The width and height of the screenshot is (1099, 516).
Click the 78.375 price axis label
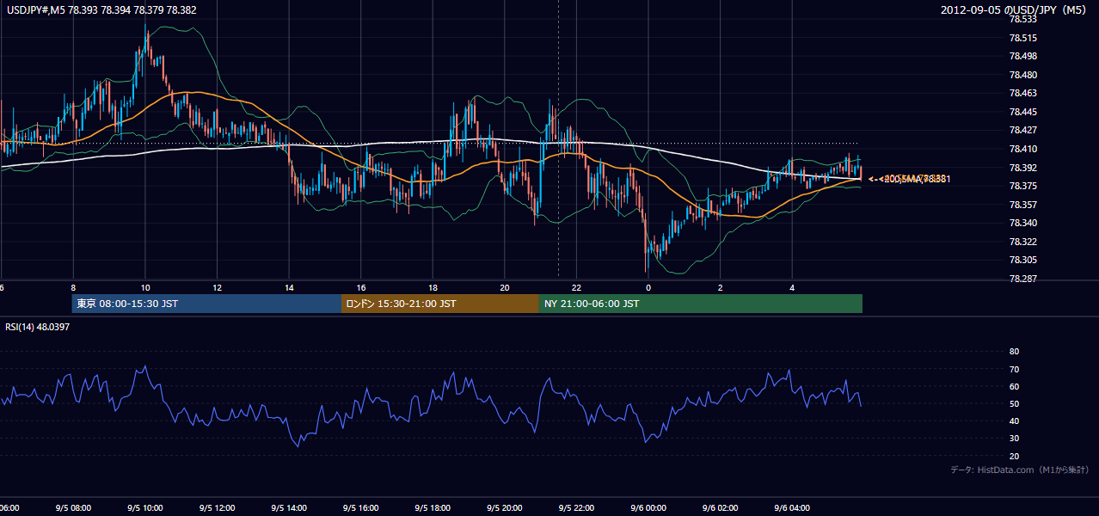click(1022, 186)
